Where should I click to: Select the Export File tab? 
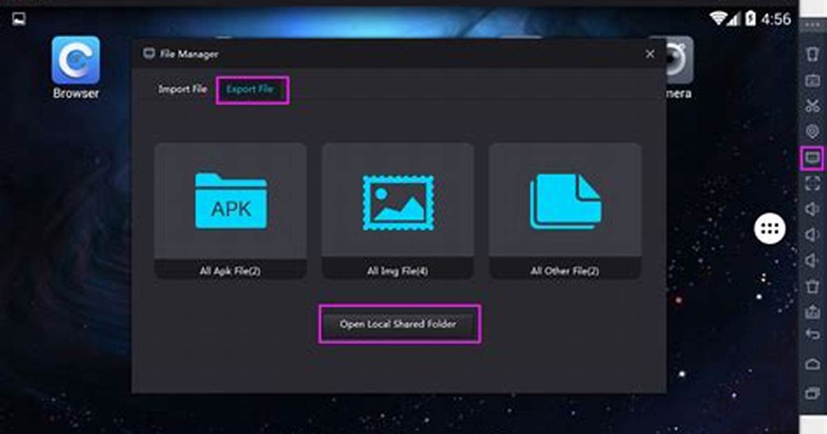(250, 89)
